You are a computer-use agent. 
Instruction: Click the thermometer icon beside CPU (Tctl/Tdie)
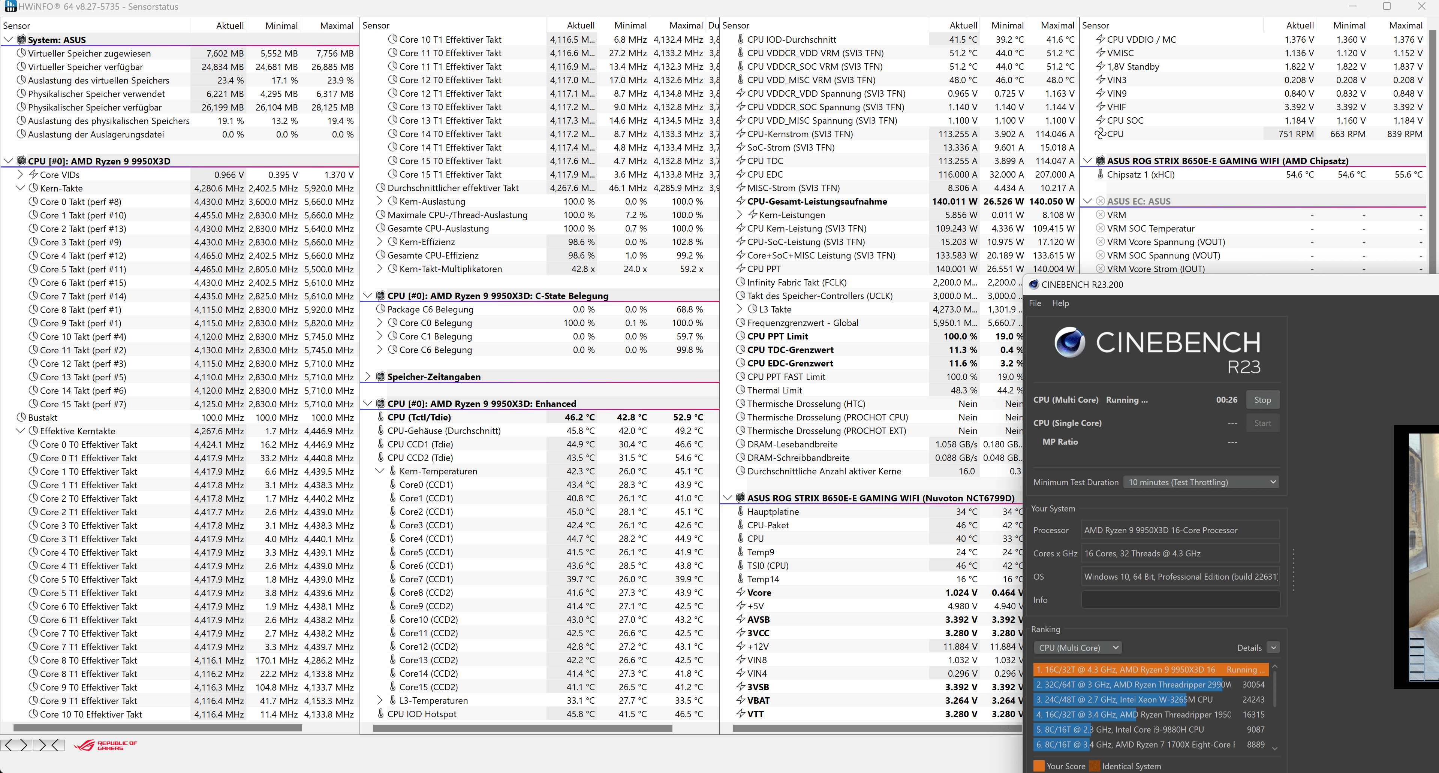[x=380, y=417]
